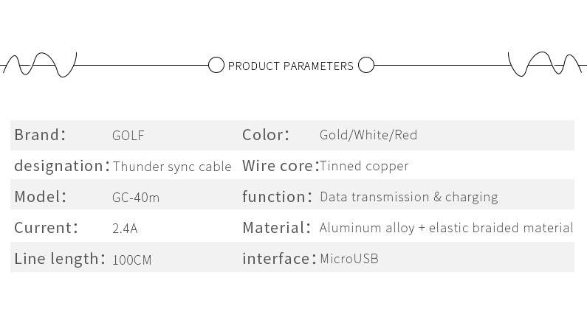Select the Thunder sync cable text

click(x=172, y=167)
